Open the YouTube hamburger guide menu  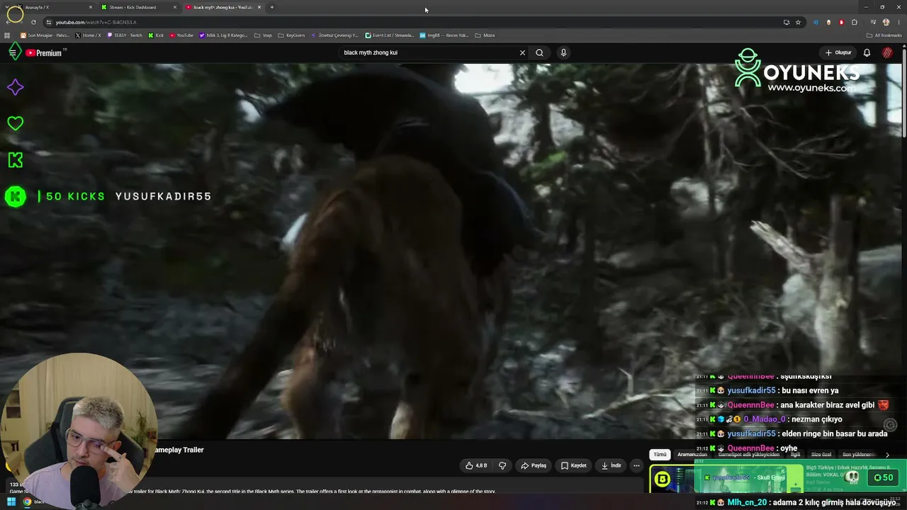[x=13, y=52]
